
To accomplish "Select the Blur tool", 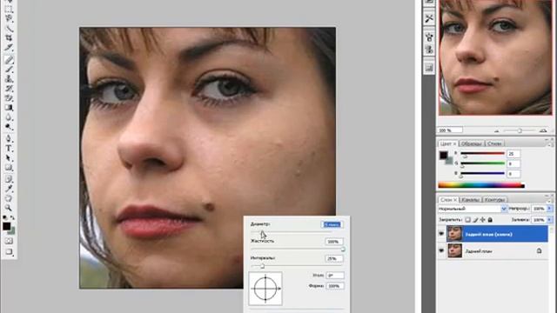I will pos(9,117).
